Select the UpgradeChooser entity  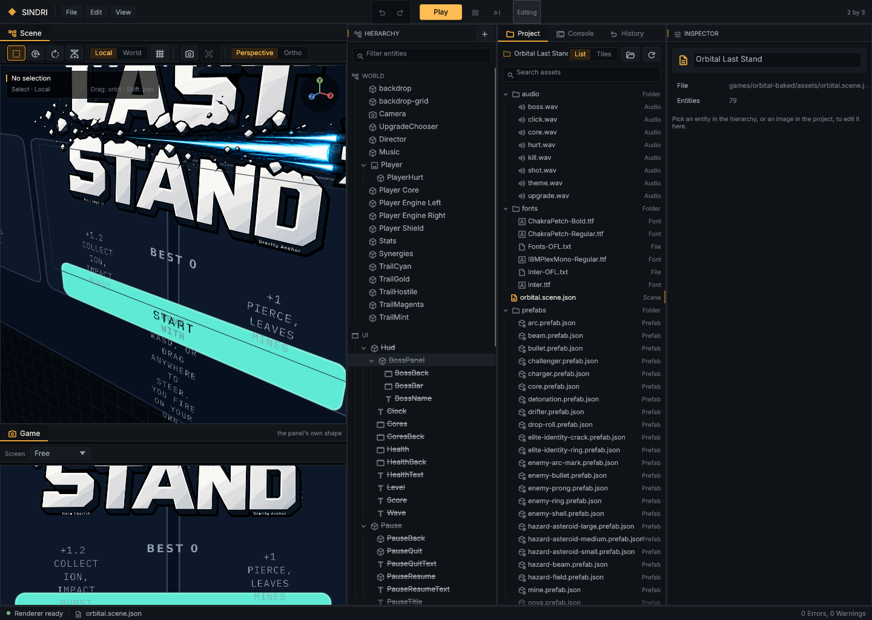pyautogui.click(x=422, y=127)
